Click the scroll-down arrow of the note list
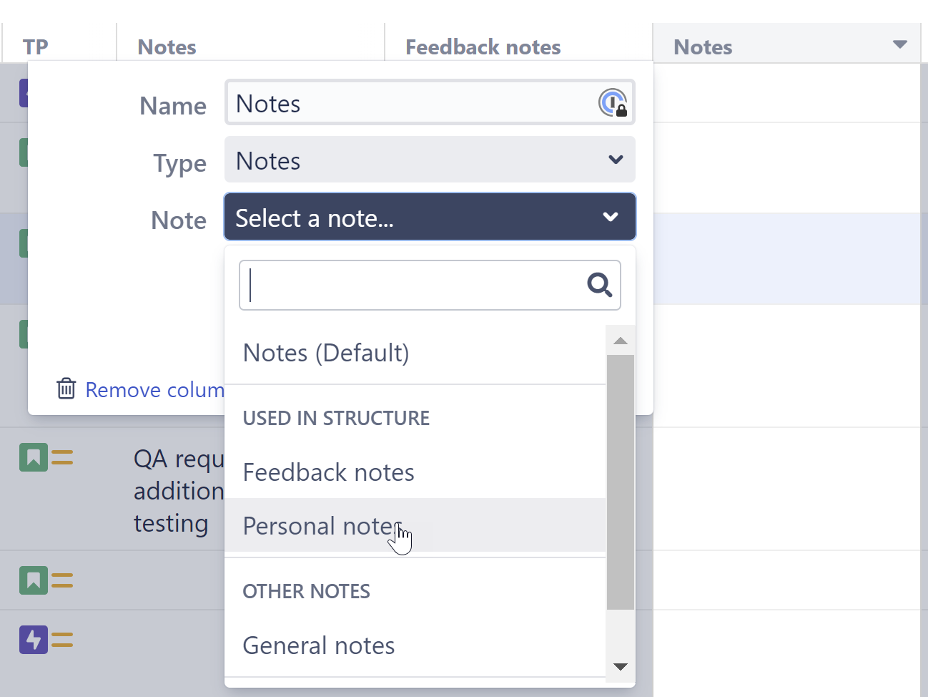The image size is (928, 697). [x=620, y=666]
